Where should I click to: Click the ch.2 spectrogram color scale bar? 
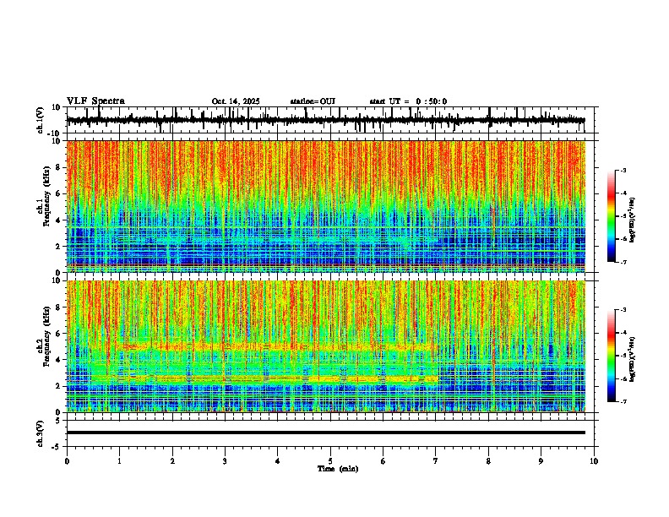tap(612, 356)
